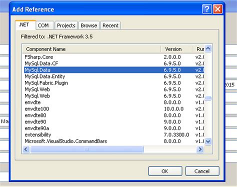Click the horizontal scroll left arrow
The image size is (237, 187).
(x=26, y=149)
